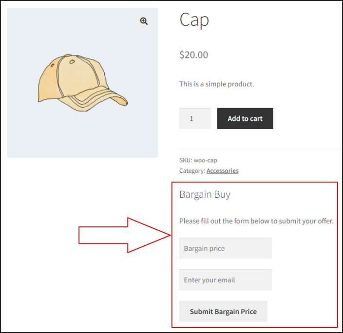Click into the Enter your email field
The height and width of the screenshot is (333, 343).
(225, 280)
